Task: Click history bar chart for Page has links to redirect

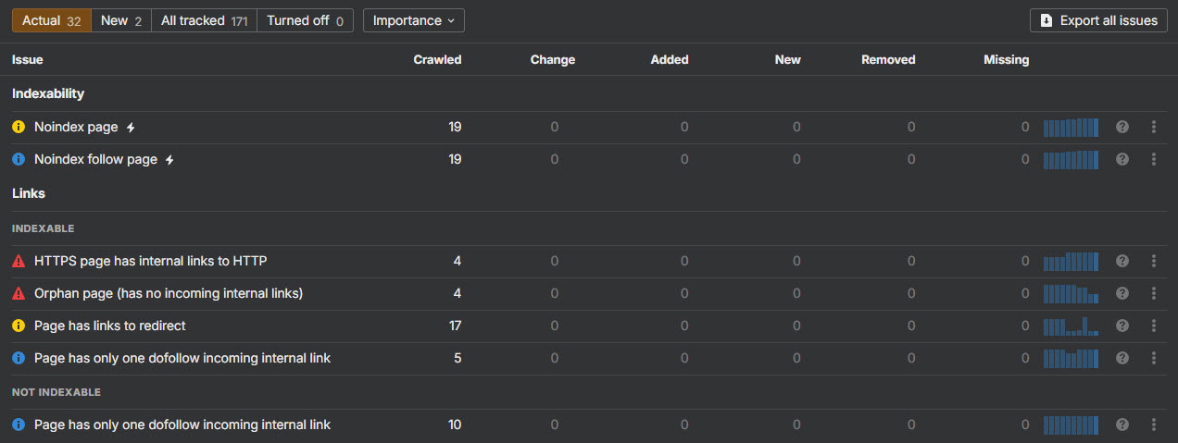Action: click(1071, 326)
